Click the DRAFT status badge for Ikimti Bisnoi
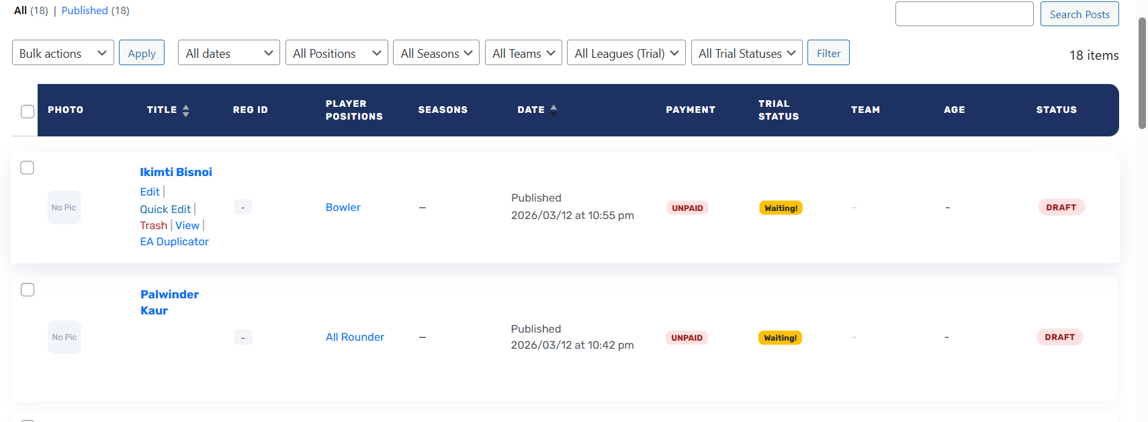 pyautogui.click(x=1061, y=208)
